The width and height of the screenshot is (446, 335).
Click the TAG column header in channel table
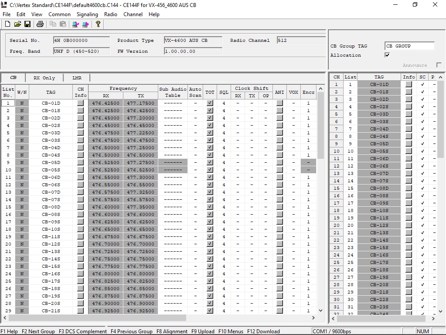51,92
